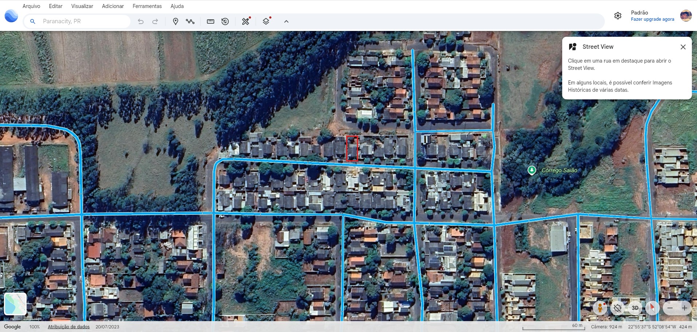The image size is (697, 332).
Task: Open the map layers panel
Action: point(266,21)
